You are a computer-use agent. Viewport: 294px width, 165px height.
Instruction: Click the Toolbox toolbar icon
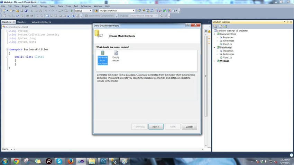160,11
